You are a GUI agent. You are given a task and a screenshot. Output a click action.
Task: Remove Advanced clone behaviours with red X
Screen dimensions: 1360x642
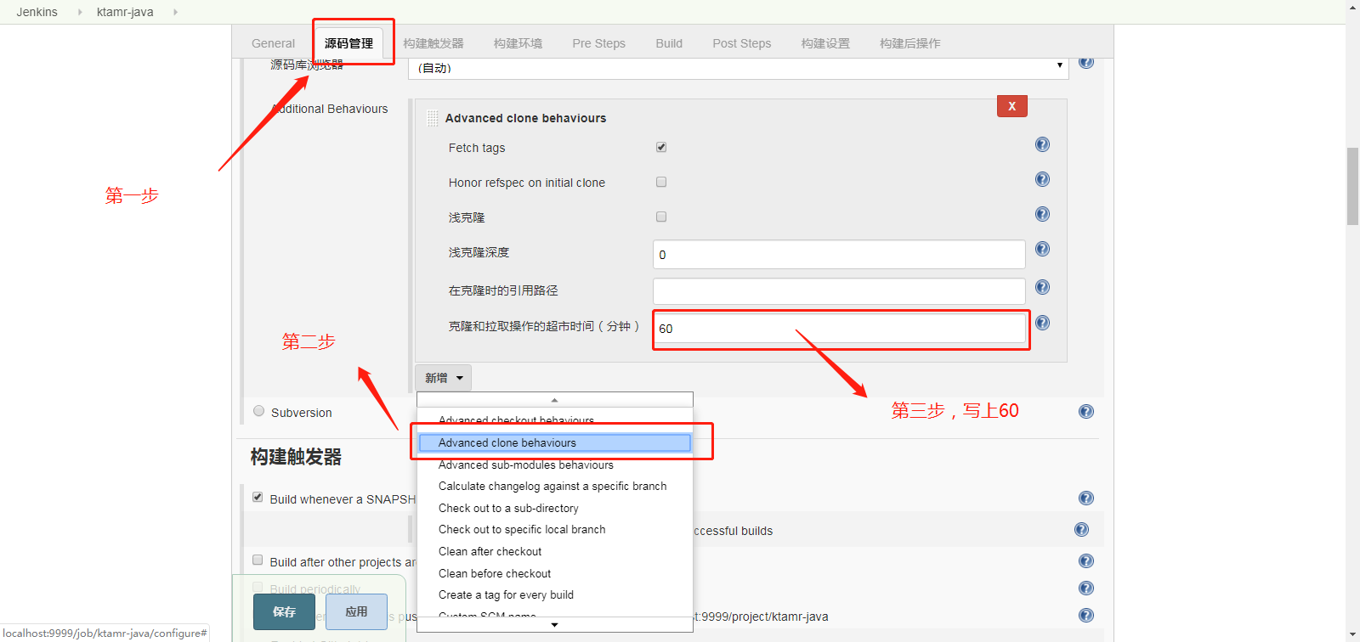1011,106
